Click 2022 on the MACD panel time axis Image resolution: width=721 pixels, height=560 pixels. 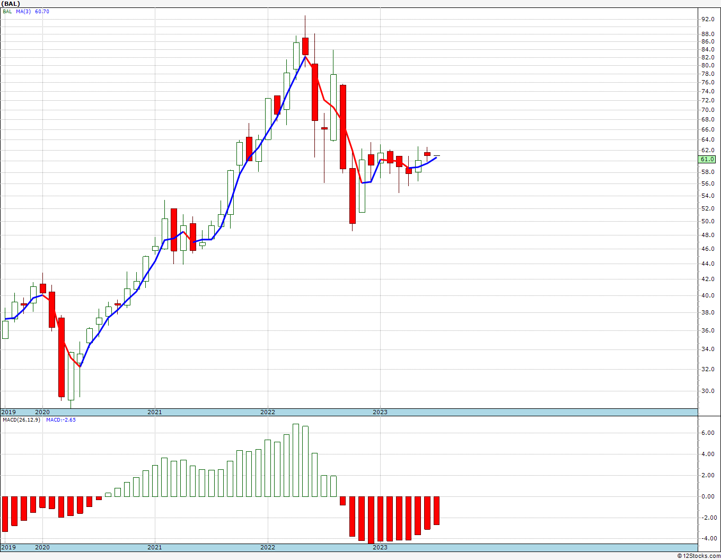[x=268, y=547]
